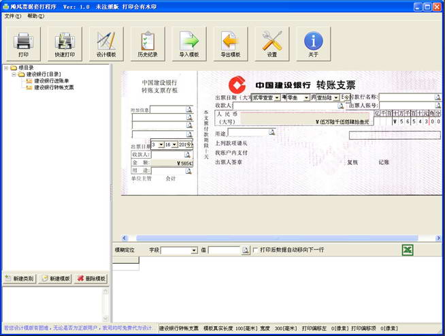The image size is (445, 336).
Task: Click the 出票人账号 input field
Action: click(407, 105)
